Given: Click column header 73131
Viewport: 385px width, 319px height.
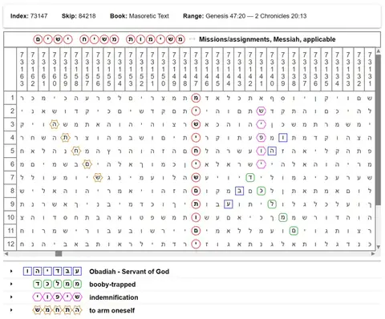Looking at the screenshot, I should click(x=370, y=69).
